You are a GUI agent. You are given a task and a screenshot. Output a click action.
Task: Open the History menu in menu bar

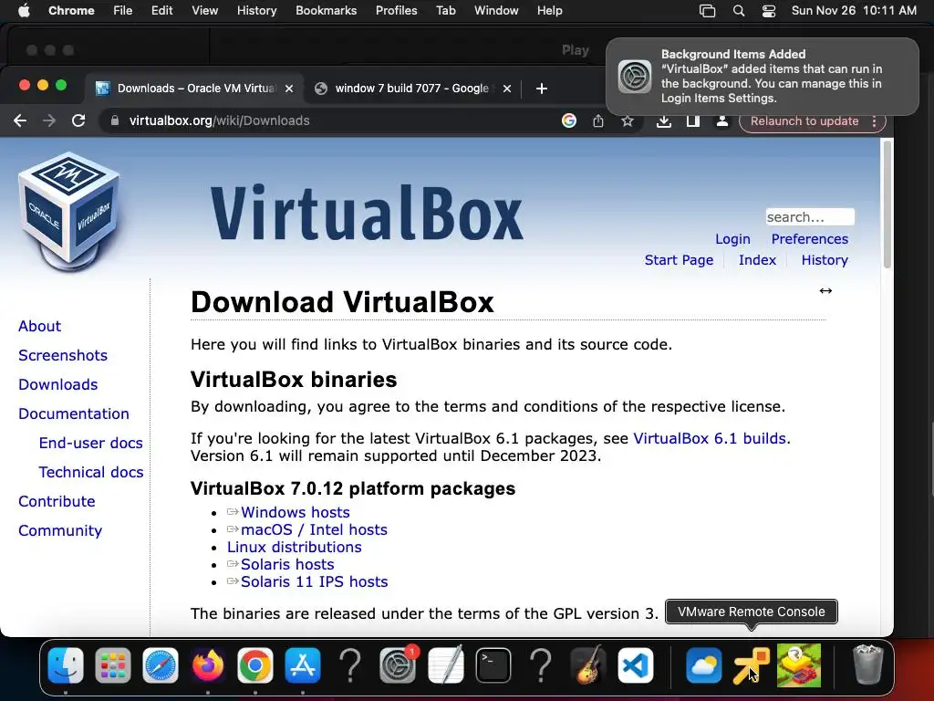(256, 11)
